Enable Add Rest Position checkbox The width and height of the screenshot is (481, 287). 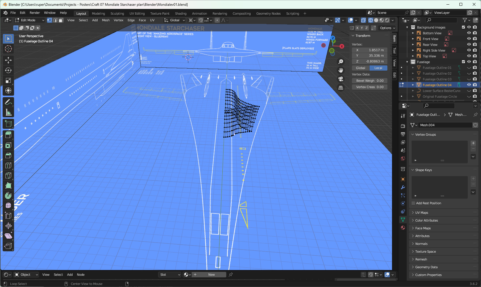pos(413,203)
